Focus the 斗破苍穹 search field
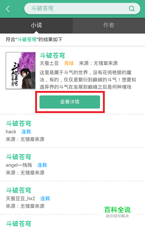Viewport: 145px width, 229px height. tap(82, 9)
